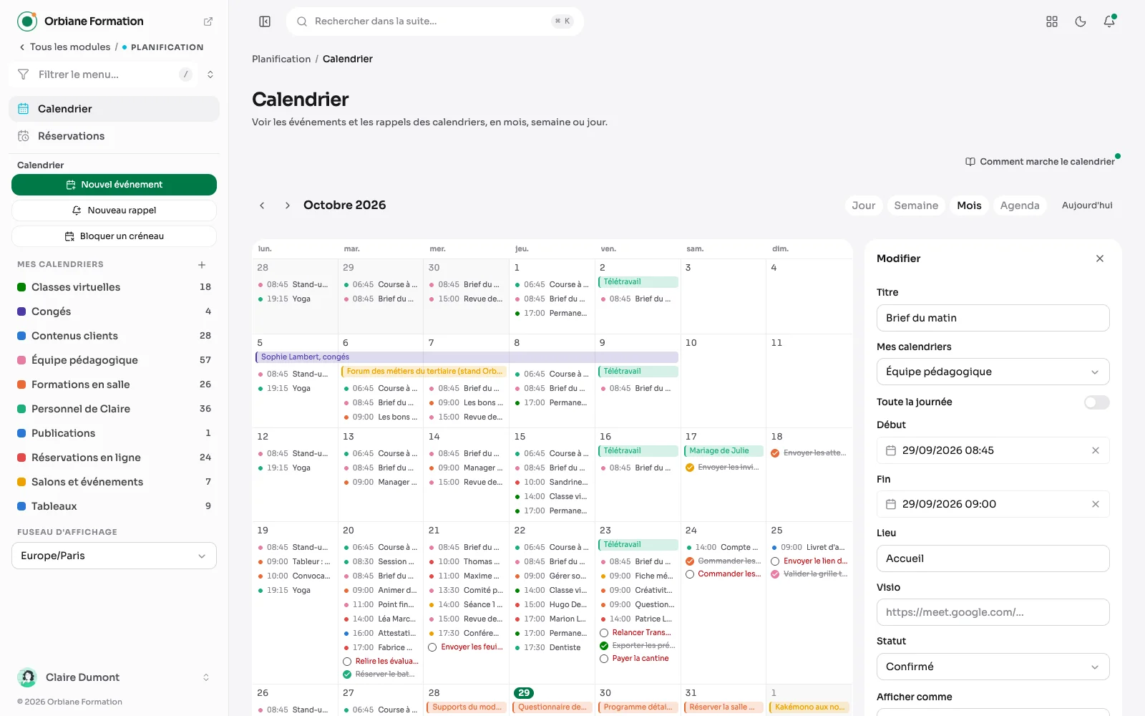
Task: Go to previous month arrow
Action: coord(262,205)
